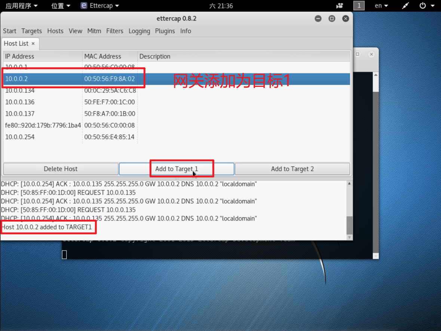Select host row 10.0.0.2
Image resolution: width=441 pixels, height=331 pixels.
point(177,79)
